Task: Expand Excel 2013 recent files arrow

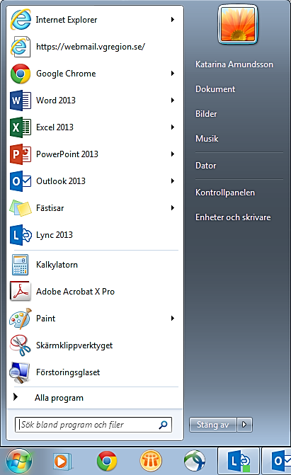Action: 173,127
